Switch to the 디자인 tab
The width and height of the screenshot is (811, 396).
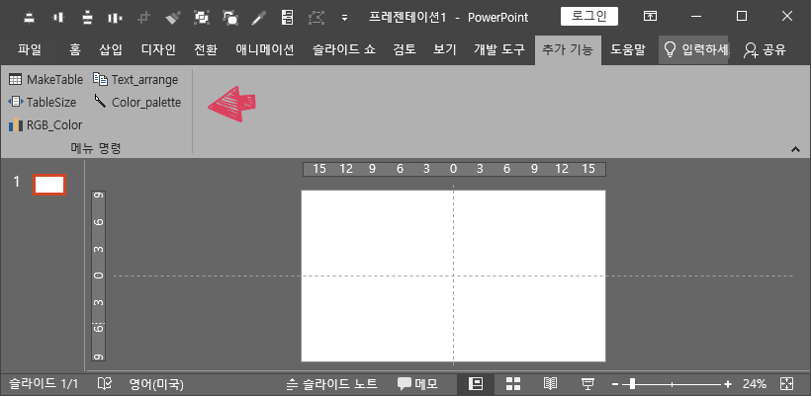click(x=158, y=49)
